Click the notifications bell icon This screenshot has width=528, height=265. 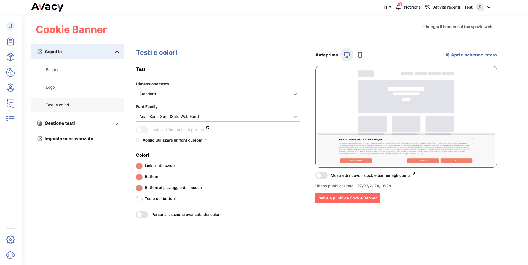[x=398, y=7]
